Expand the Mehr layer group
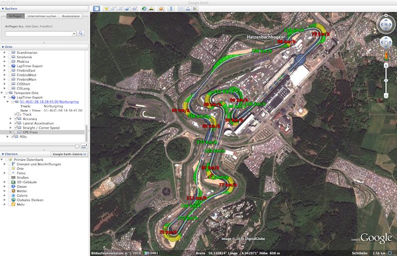This screenshot has height=256, width=397. tap(4, 204)
